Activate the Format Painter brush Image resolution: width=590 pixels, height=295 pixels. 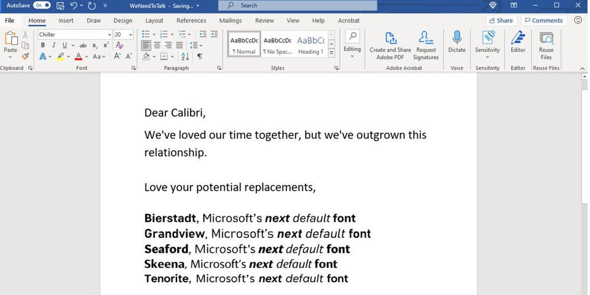[x=25, y=56]
